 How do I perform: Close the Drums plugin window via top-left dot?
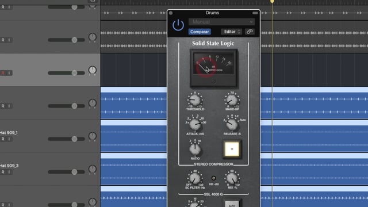point(171,13)
